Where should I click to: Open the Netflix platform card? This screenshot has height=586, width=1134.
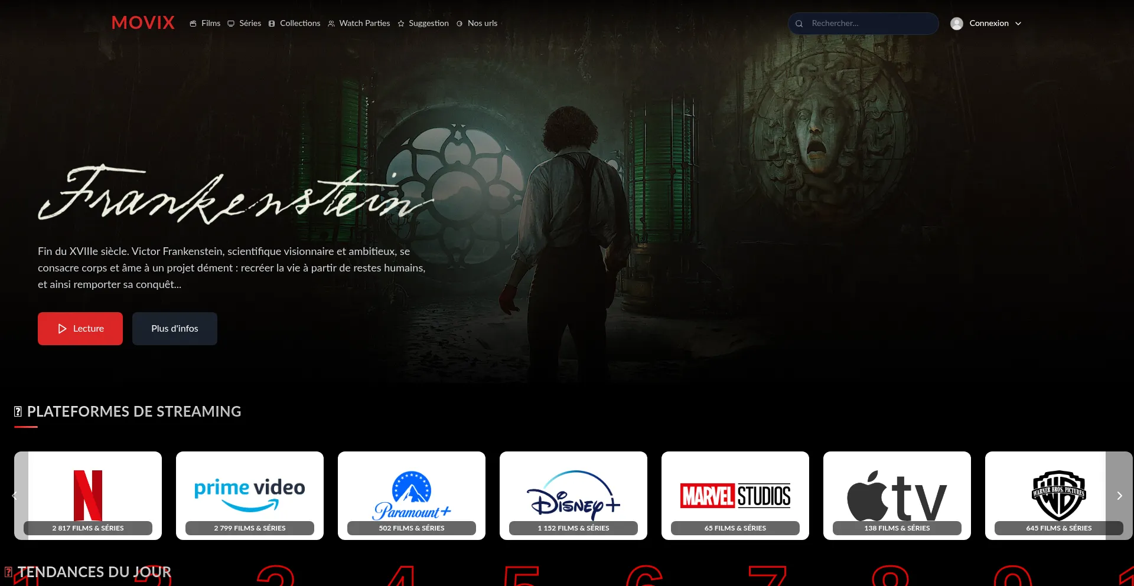[x=88, y=495]
